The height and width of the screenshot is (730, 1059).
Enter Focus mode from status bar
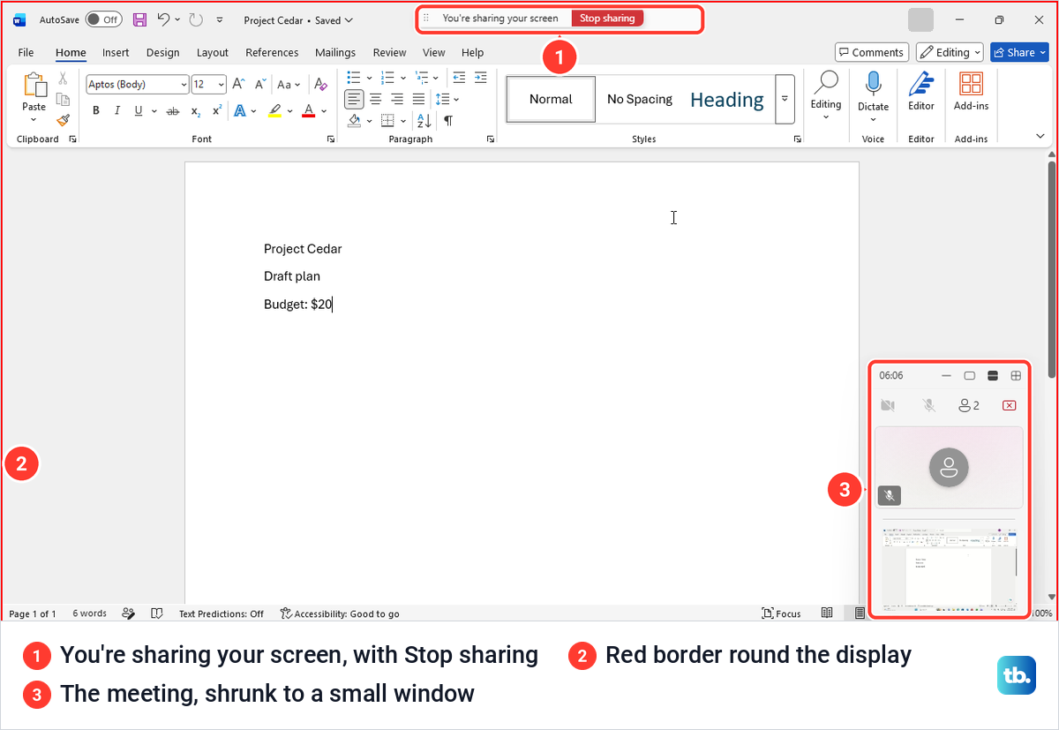point(782,613)
